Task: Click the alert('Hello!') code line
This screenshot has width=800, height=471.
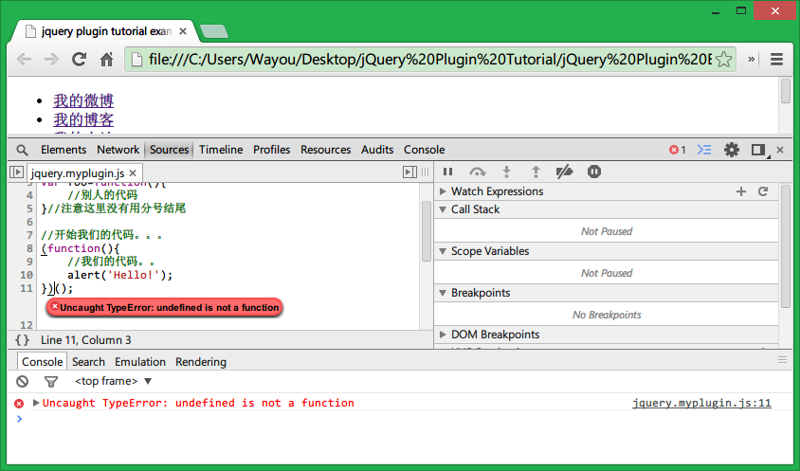Action: pyautogui.click(x=119, y=275)
